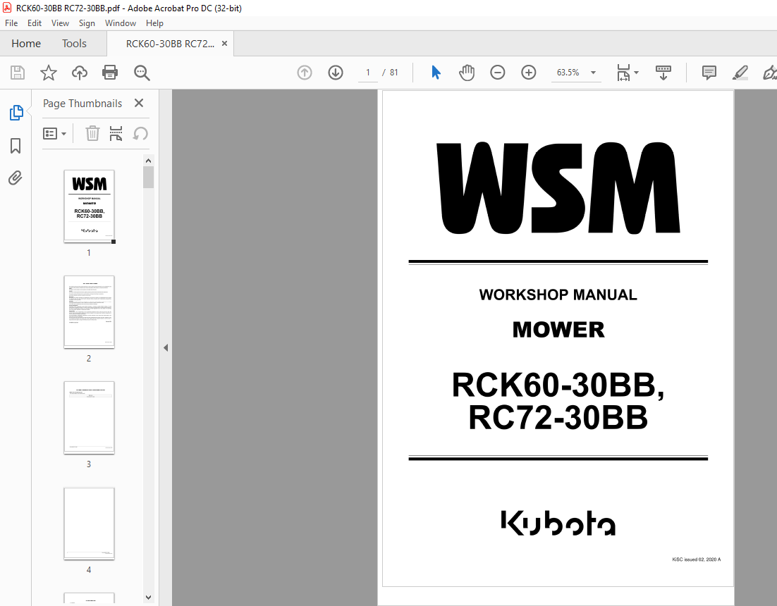Open the Sign menu
The image size is (777, 606).
(87, 23)
